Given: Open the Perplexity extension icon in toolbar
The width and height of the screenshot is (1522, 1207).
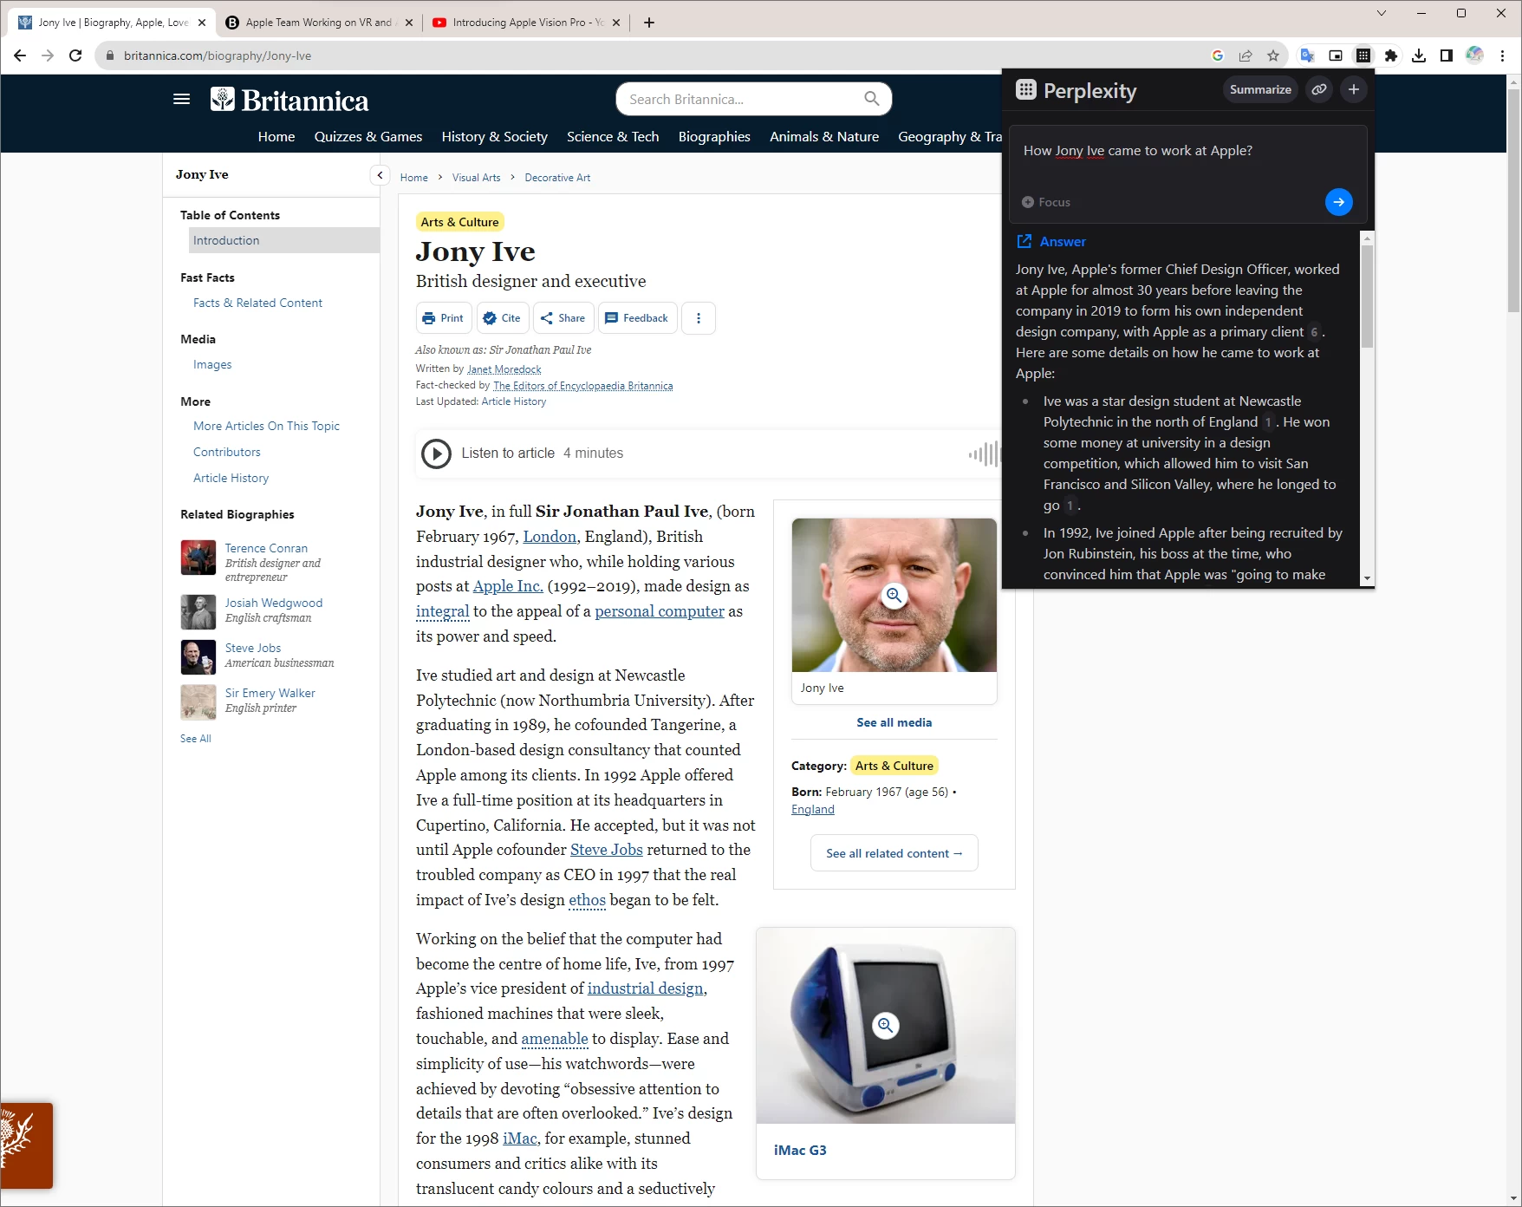Looking at the screenshot, I should click(x=1363, y=55).
